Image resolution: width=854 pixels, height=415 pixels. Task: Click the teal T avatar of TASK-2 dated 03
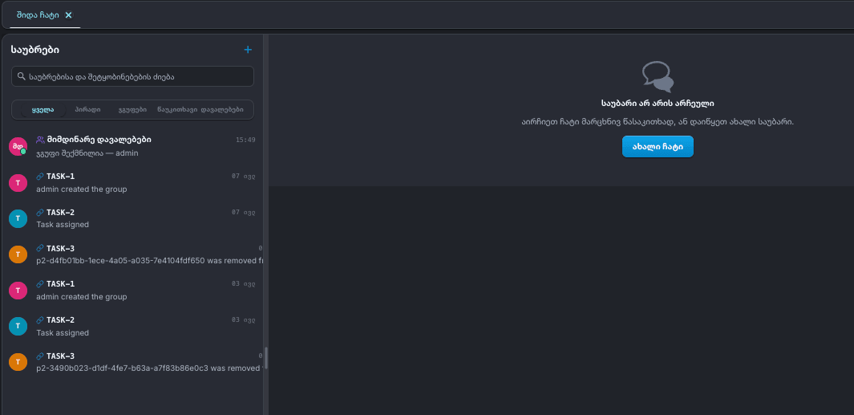(18, 326)
